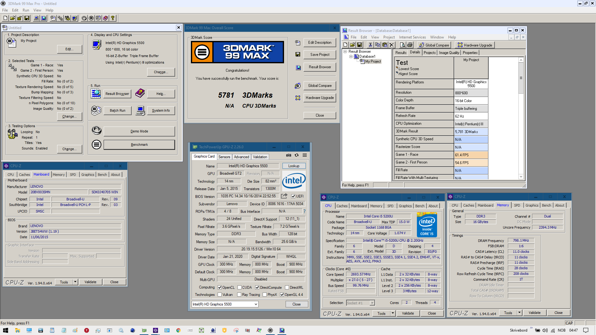Image resolution: width=596 pixels, height=335 pixels.
Task: Click the Delete X icon in Result Browser toolbar
Action: pyautogui.click(x=391, y=45)
